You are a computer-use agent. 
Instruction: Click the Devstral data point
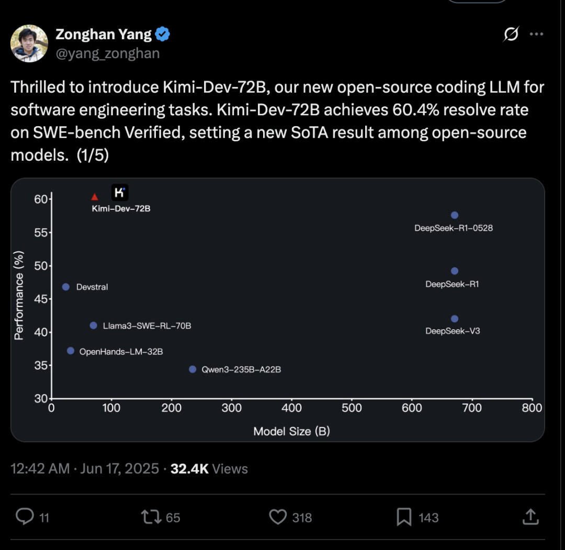coord(66,287)
